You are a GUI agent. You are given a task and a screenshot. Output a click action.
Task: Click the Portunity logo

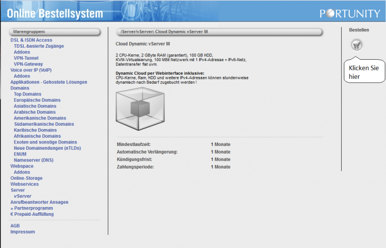(350, 13)
